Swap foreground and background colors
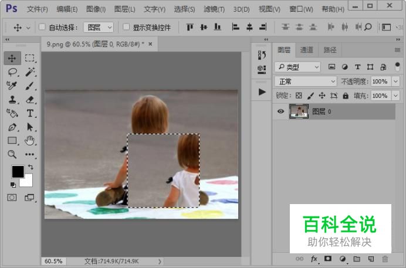This screenshot has height=268, width=406. [x=31, y=167]
